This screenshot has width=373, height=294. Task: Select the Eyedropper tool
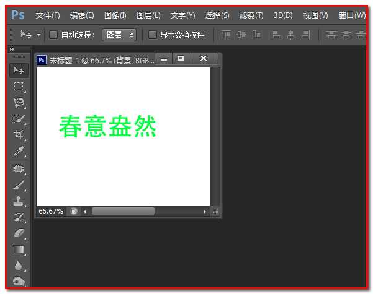click(x=19, y=152)
